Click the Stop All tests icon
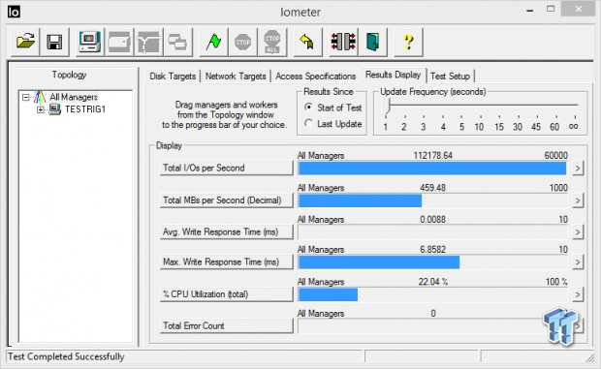Screen dimensions: 601x369 [x=272, y=42]
